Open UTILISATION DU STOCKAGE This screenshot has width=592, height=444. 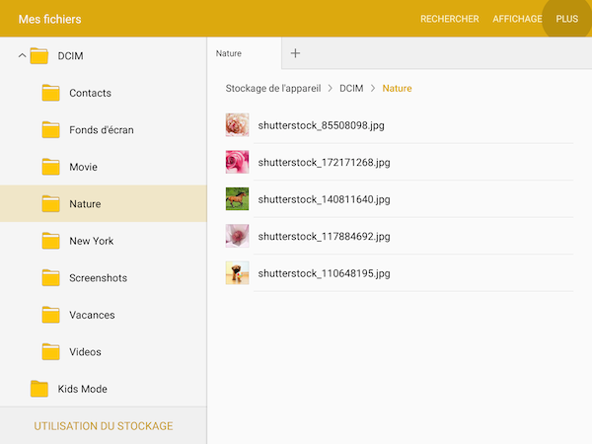(104, 426)
